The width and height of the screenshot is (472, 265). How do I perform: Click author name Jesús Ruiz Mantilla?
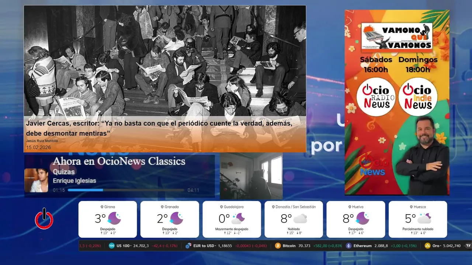[x=42, y=141]
